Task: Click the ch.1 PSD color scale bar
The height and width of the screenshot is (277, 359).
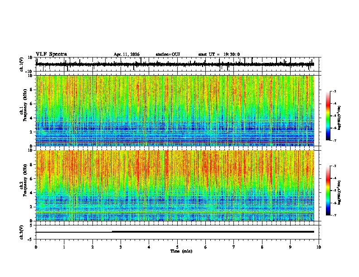Action: tap(328, 116)
